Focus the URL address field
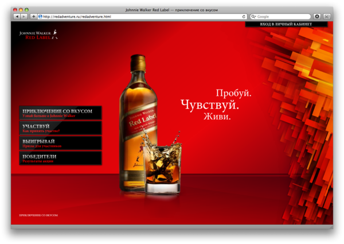 [x=142, y=17]
